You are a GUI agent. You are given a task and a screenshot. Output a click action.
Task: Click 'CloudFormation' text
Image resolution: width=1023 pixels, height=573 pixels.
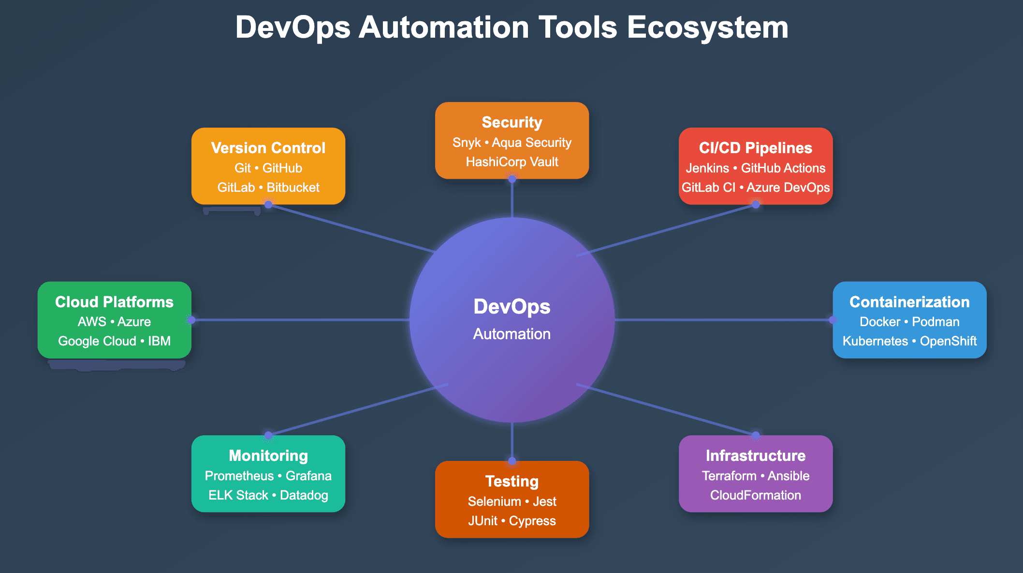[x=756, y=495]
